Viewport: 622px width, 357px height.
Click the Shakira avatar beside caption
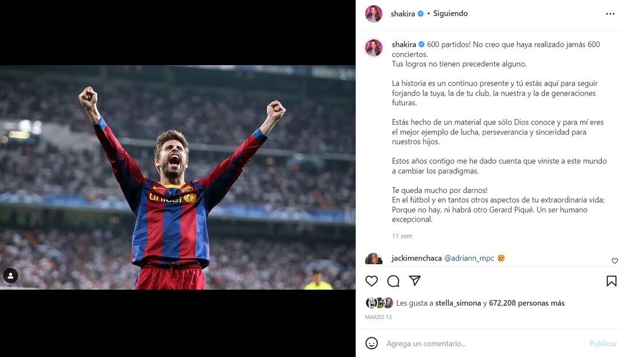374,48
